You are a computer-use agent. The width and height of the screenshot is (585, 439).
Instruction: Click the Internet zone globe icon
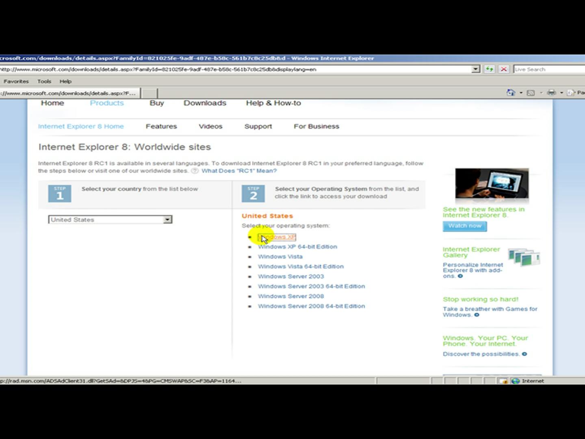516,381
